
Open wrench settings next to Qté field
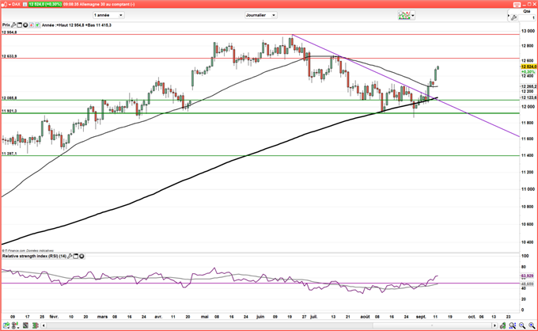(513, 17)
